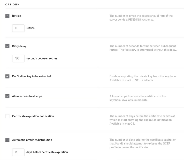This screenshot has height=160, width=184.
Task: Click the PENDING response description text
Action: pyautogui.click(x=141, y=18)
